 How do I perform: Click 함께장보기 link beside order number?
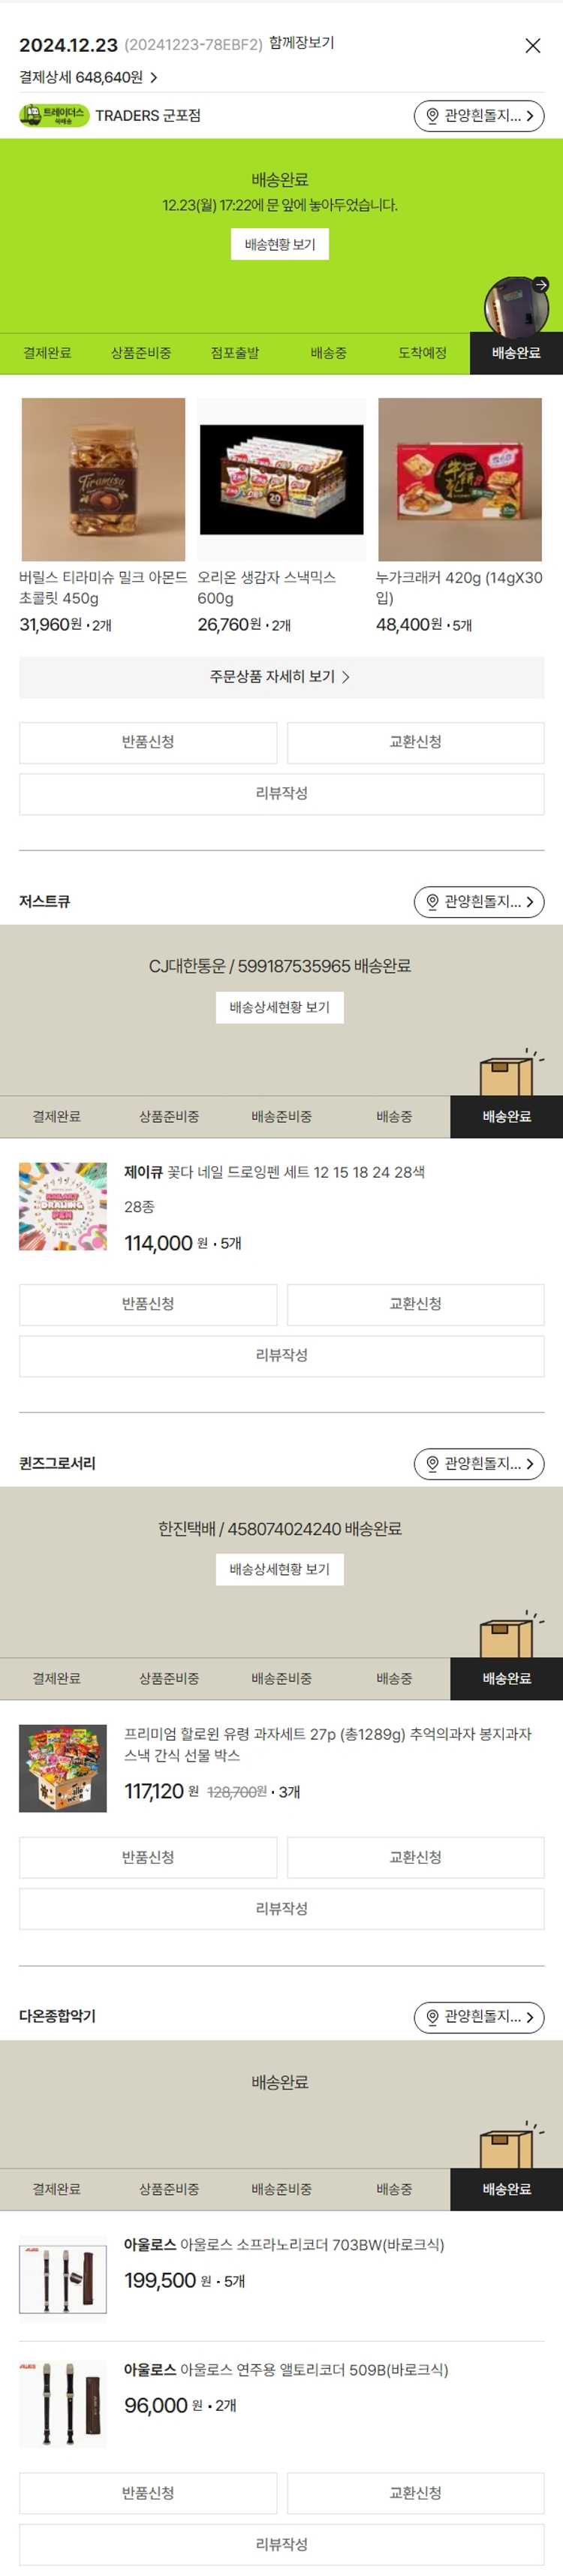[301, 44]
